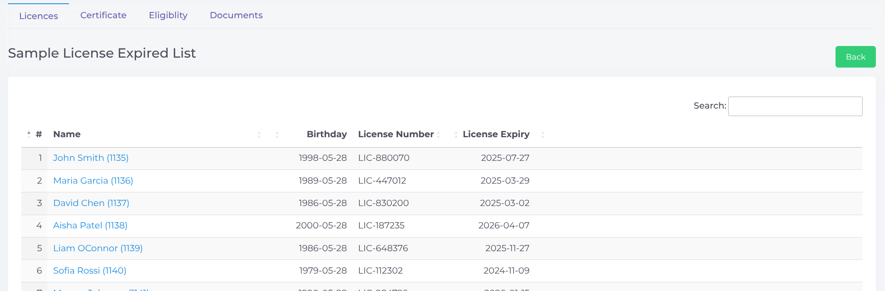
Task: Switch to the Licences tab
Action: (38, 16)
